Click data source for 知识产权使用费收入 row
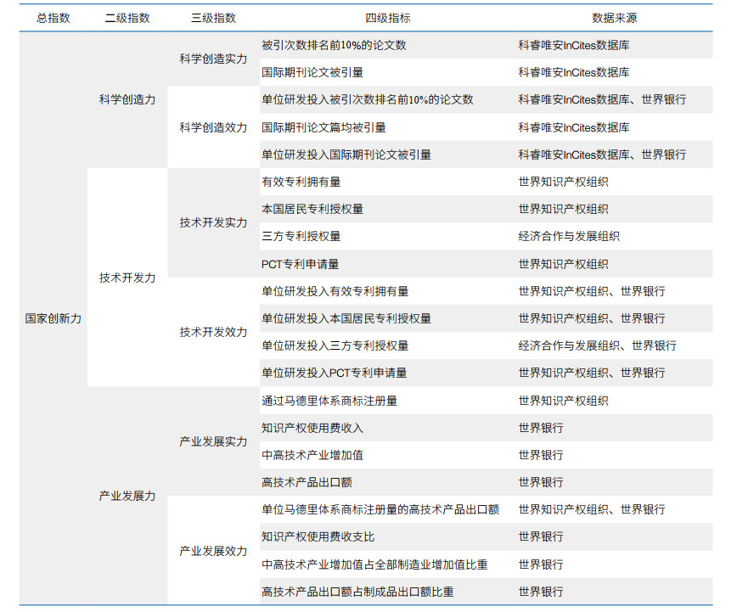The width and height of the screenshot is (737, 612). (x=541, y=428)
